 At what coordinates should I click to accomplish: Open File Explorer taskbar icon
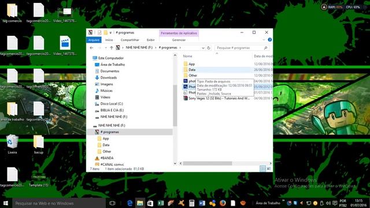coord(140,203)
